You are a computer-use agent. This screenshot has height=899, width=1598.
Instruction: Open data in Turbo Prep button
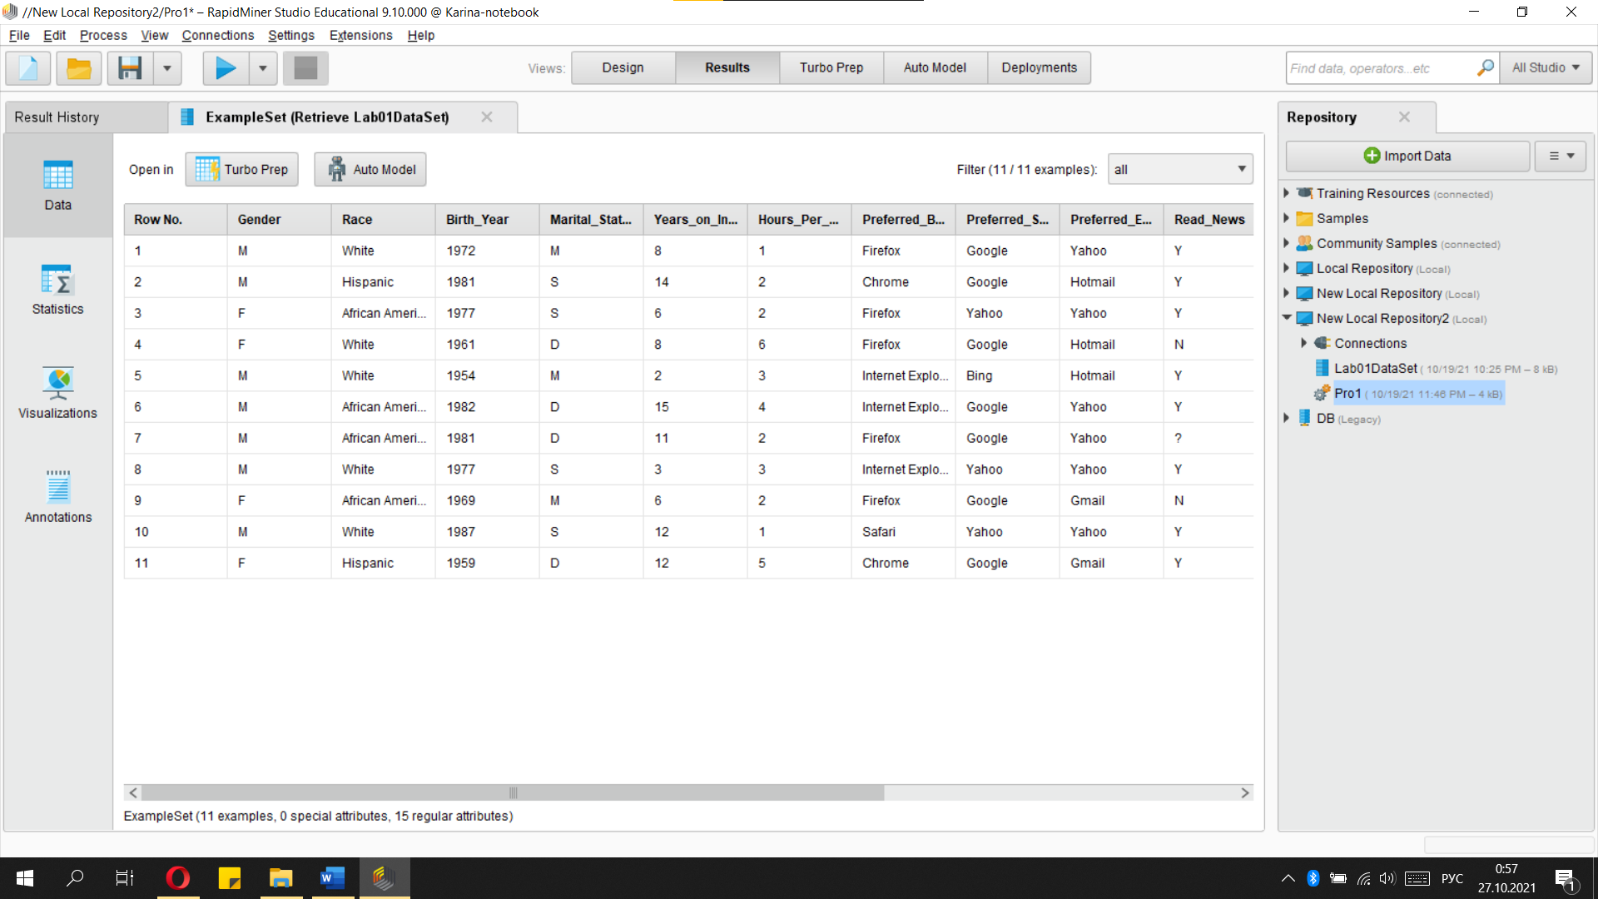[242, 170]
